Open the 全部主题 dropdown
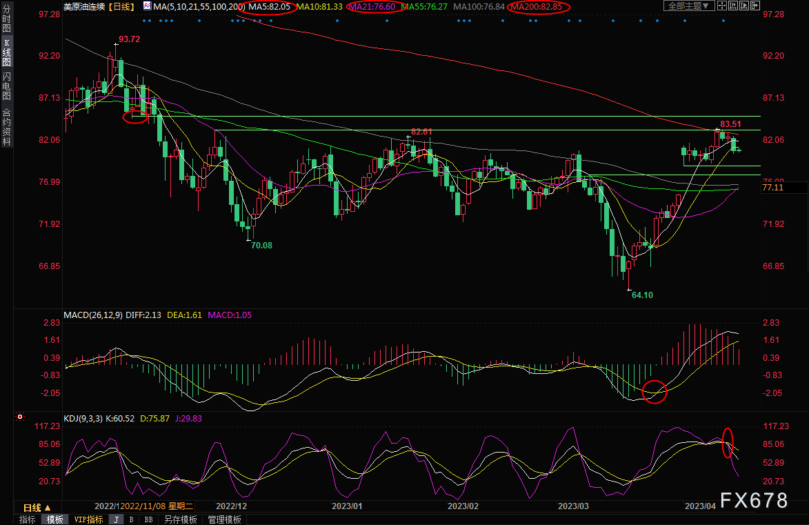This screenshot has height=525, width=809. [x=689, y=6]
